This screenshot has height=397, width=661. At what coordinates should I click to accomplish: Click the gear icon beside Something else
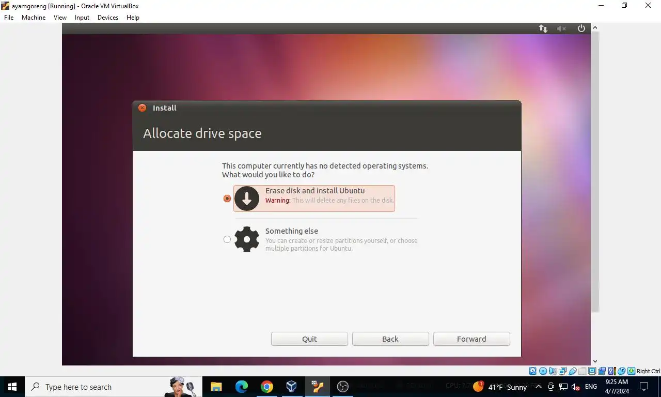(x=247, y=239)
